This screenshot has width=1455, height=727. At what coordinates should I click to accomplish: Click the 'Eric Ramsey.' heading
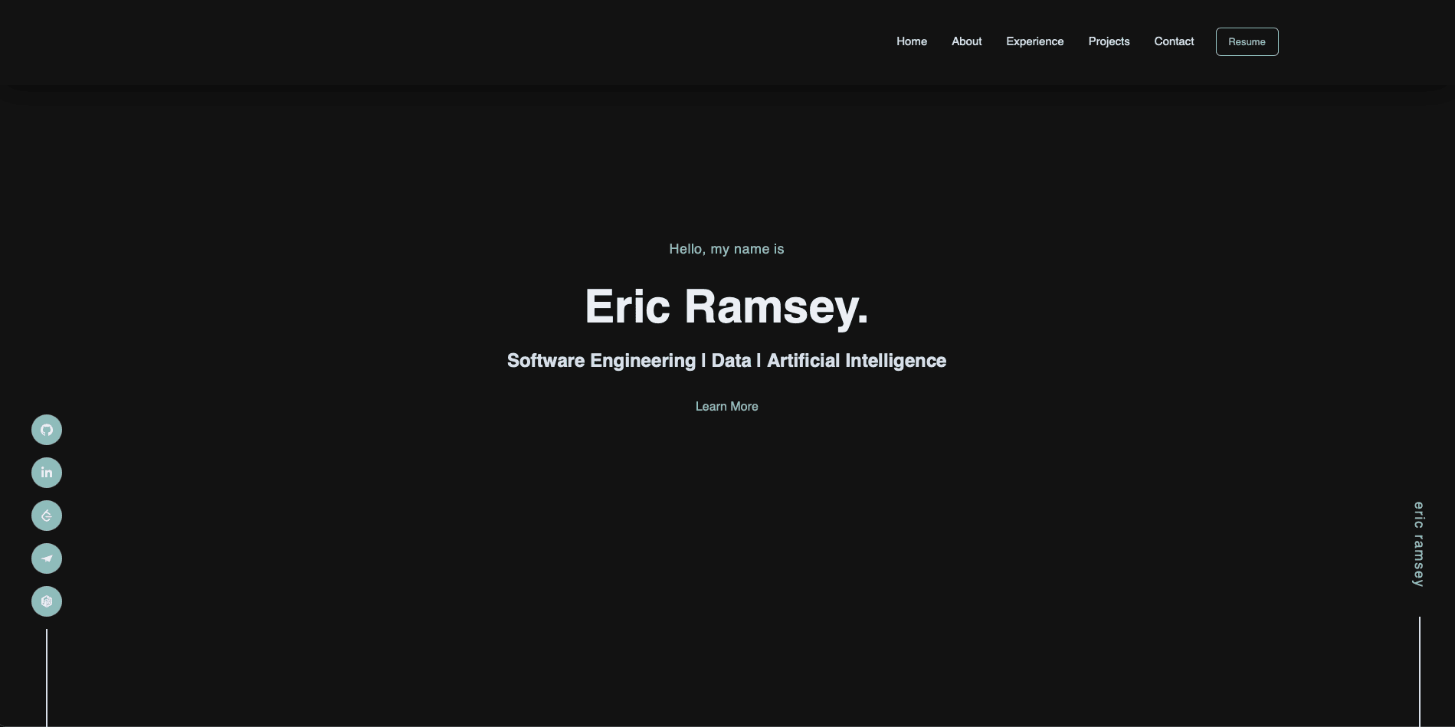[727, 306]
